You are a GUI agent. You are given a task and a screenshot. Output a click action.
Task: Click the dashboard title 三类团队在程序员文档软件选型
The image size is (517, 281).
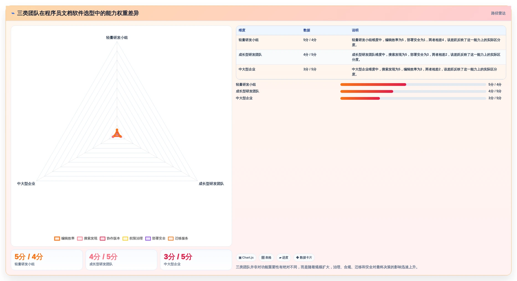pos(78,13)
